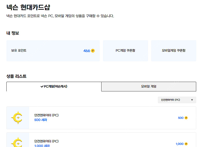
Task: Switch to the 모바일 게임 tab
Action: point(149,87)
